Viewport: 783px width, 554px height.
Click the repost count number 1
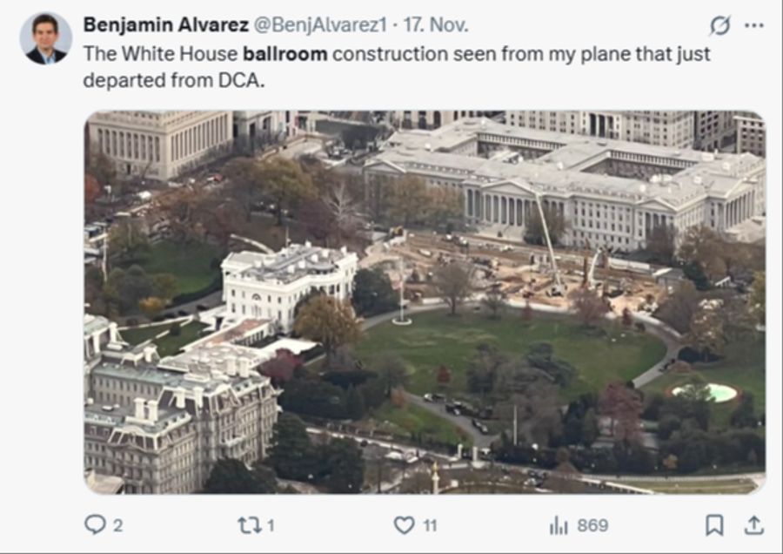(271, 525)
